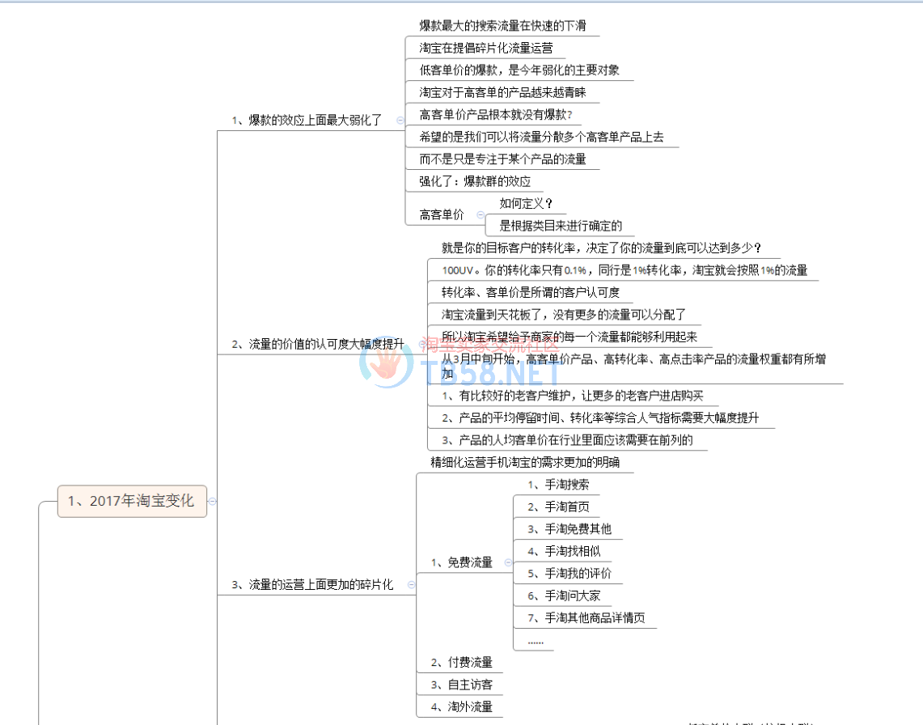This screenshot has width=923, height=725.
Task: Click the node starting '1、有比较好的老客户维护'
Action: (x=572, y=396)
